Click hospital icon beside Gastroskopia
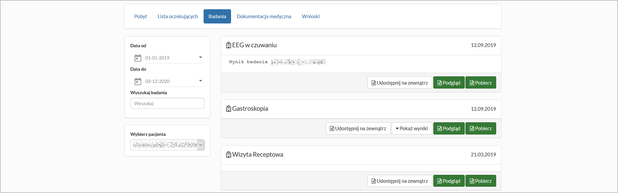 tap(228, 109)
